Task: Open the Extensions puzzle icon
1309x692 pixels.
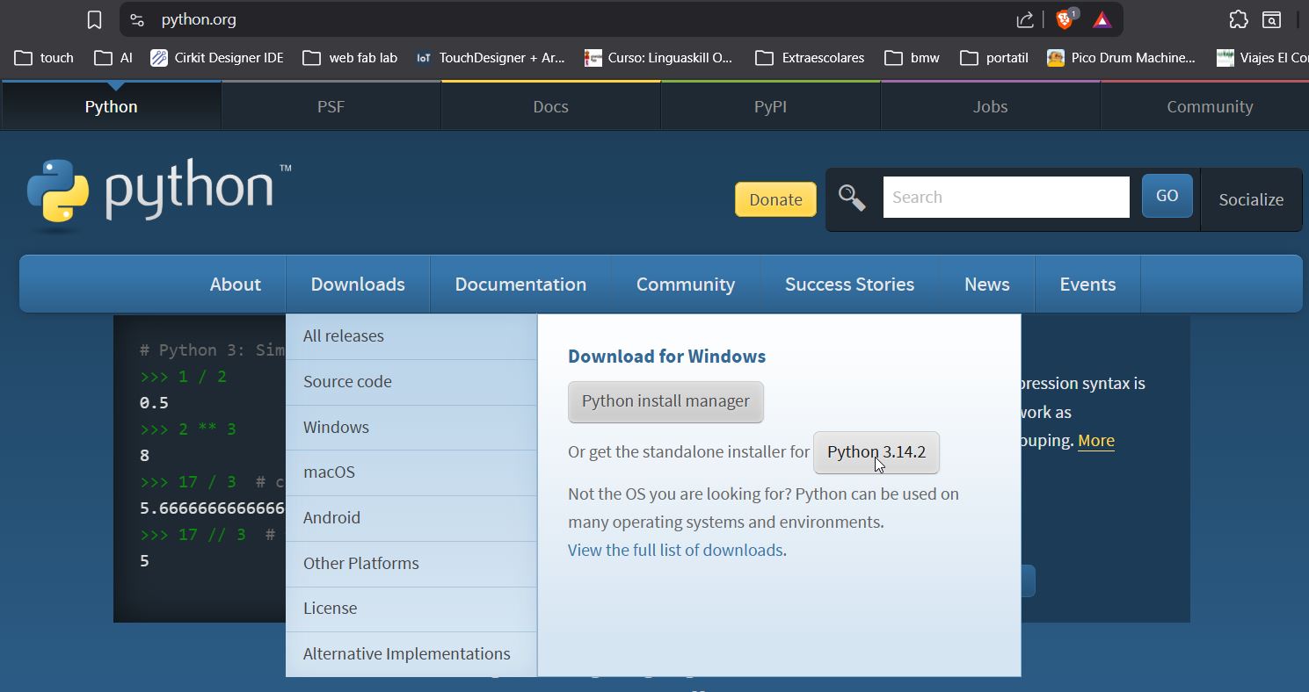Action: coord(1238,19)
